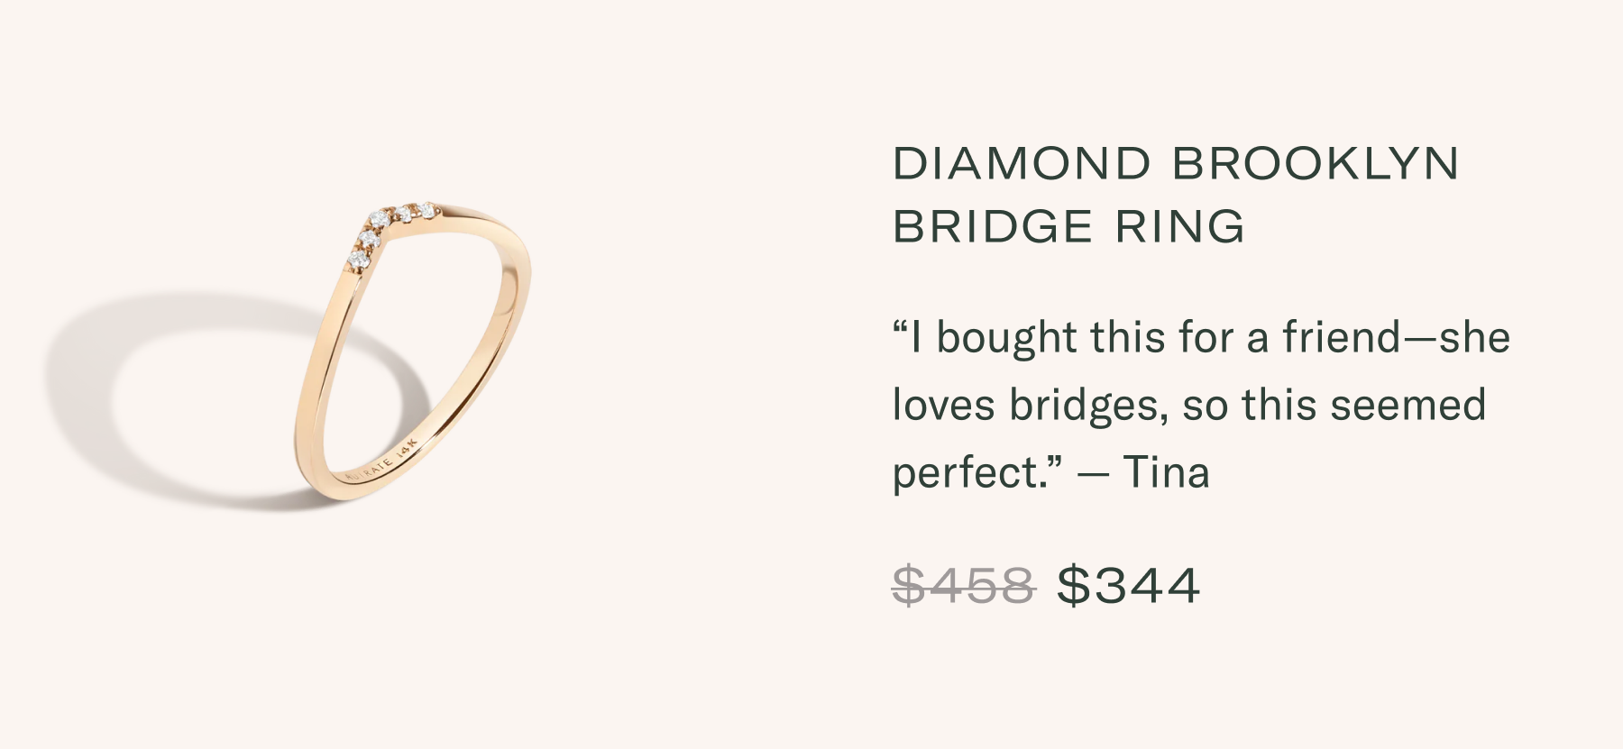Click the word "she" ending the first review line
Screen dimensions: 1623x749
point(1474,338)
